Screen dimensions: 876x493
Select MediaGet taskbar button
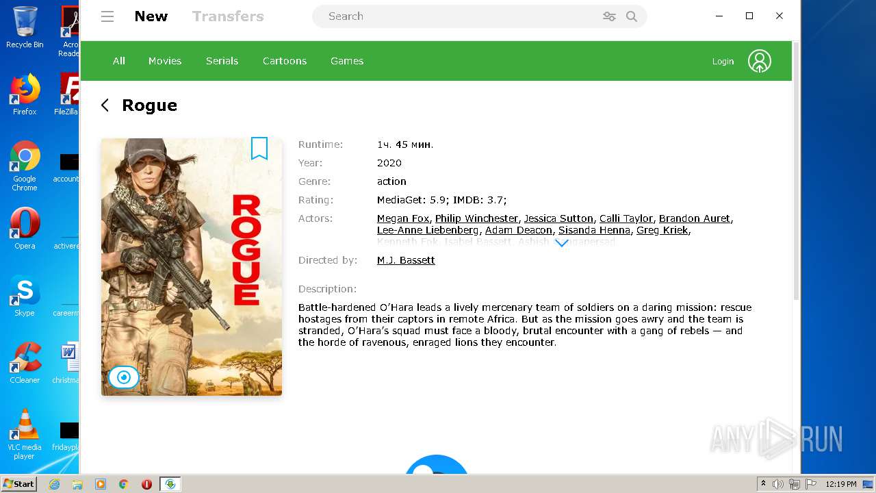click(170, 484)
